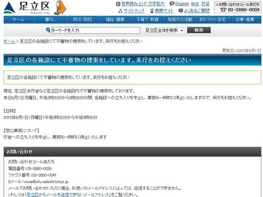This screenshot has width=263, height=197.
Task: Click the 検索 search button
Action: [x=199, y=30]
